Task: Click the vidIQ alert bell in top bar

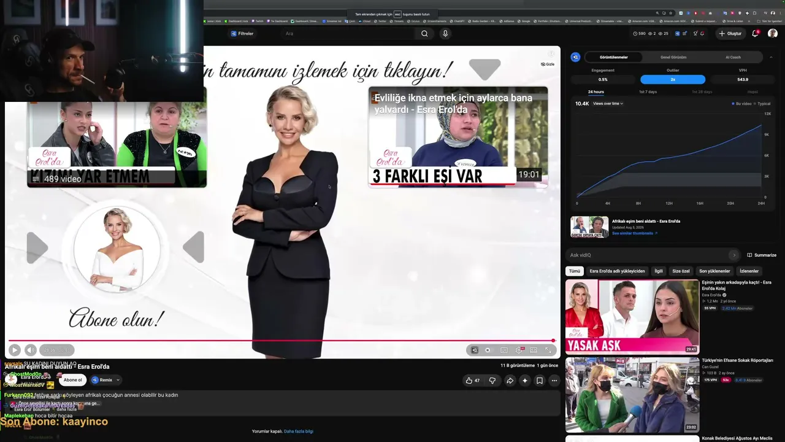Action: click(x=702, y=34)
